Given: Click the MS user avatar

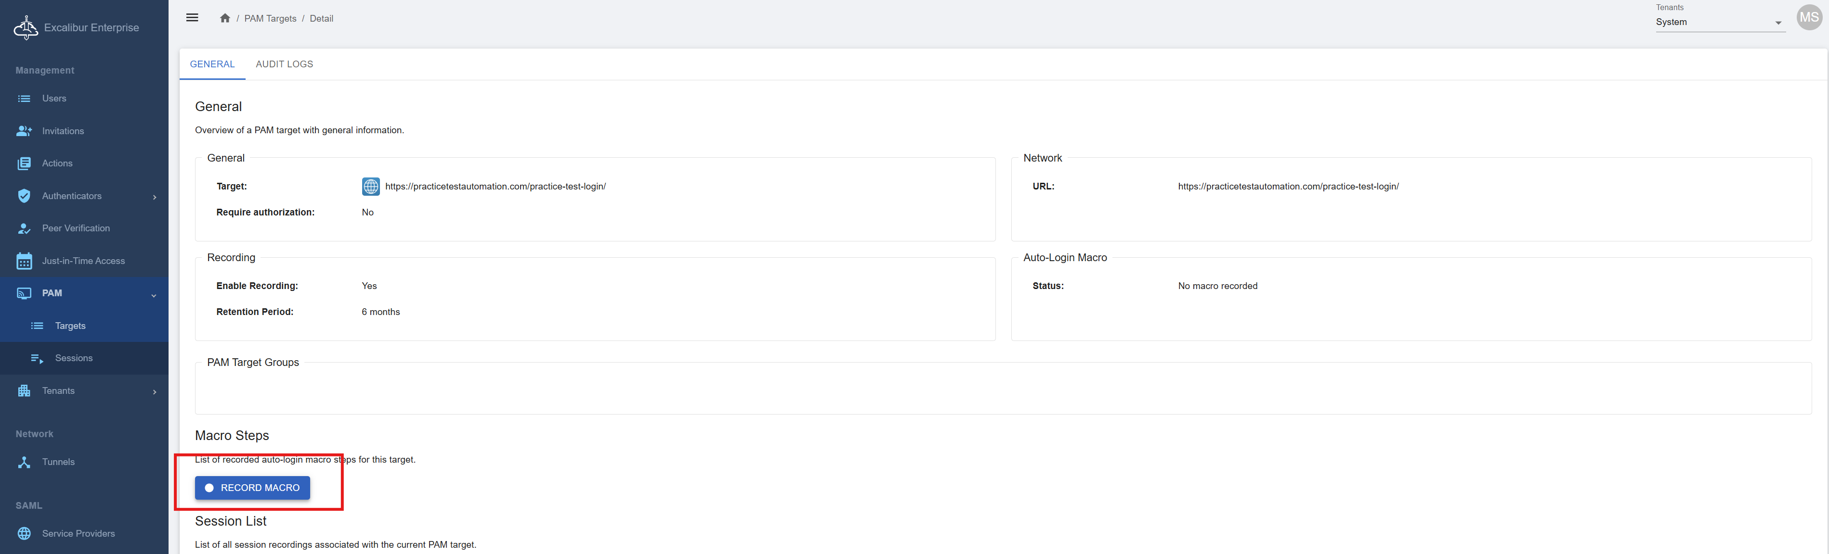Looking at the screenshot, I should pos(1808,18).
